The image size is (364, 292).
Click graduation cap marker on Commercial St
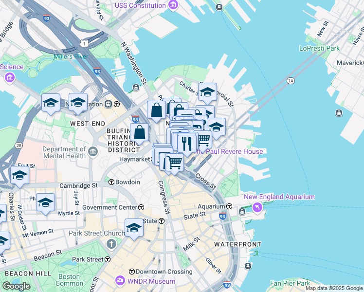(x=207, y=92)
